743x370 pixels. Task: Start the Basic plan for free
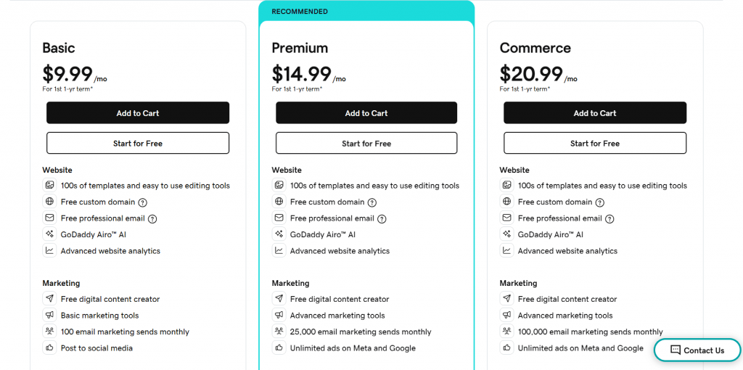pyautogui.click(x=138, y=144)
